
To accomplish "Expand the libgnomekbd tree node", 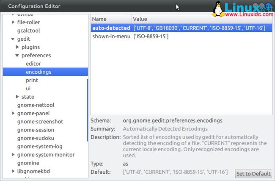I will (x=13, y=171).
